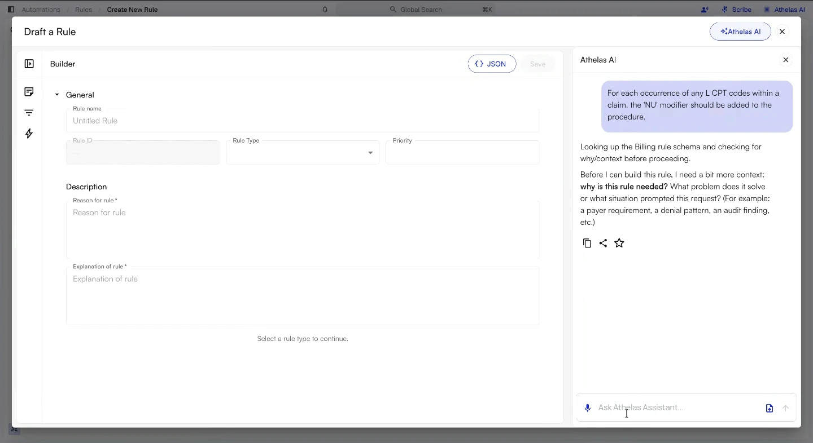Click the 'Description' heading
This screenshot has height=443, width=813.
(x=86, y=187)
